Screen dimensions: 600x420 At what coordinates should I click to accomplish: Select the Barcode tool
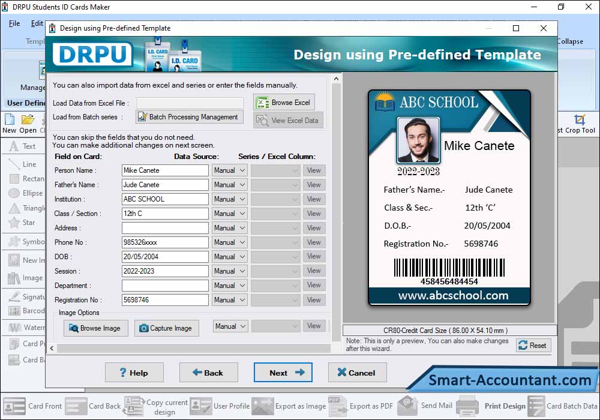pos(26,311)
